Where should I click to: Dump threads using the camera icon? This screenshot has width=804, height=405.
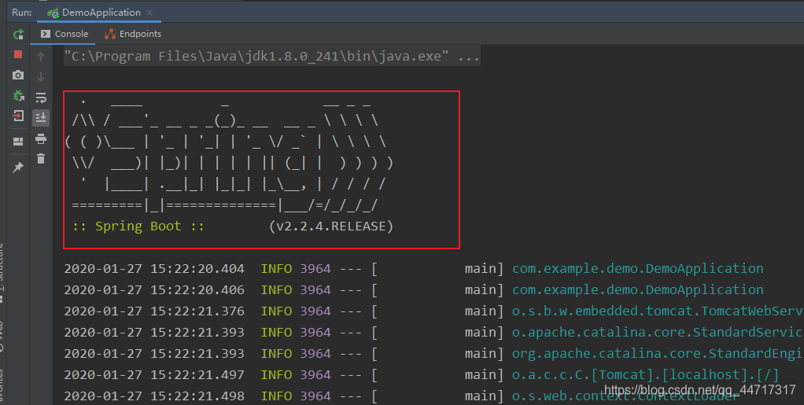click(x=18, y=75)
